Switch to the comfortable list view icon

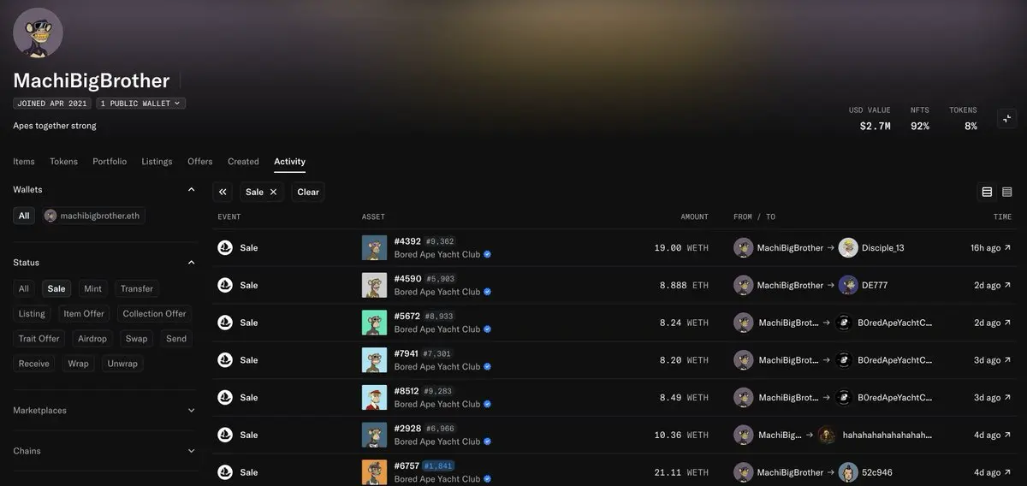987,193
